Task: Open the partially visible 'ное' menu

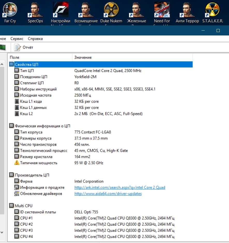Action: pos(3,39)
